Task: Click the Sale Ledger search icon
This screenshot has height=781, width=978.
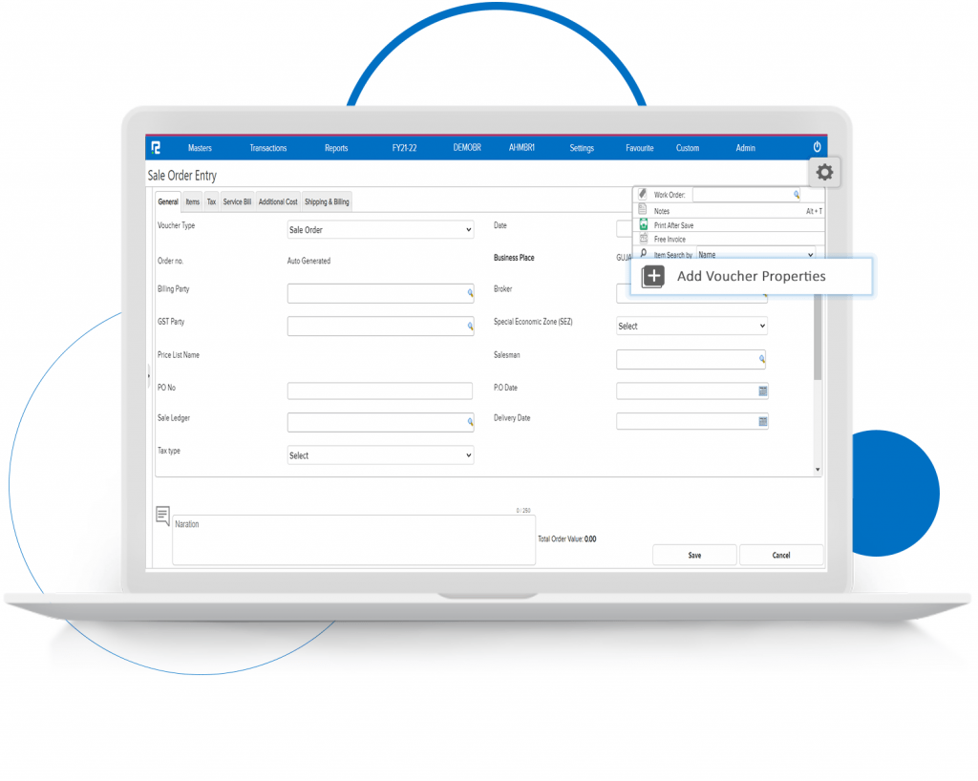Action: click(x=470, y=421)
